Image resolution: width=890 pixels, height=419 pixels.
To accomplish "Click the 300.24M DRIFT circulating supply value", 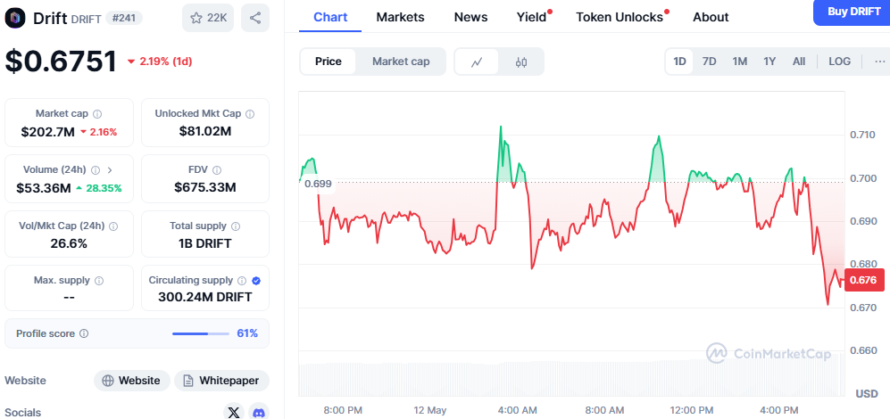I will (205, 297).
